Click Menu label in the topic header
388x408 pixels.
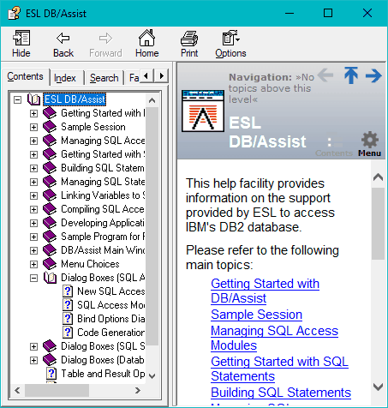click(370, 153)
